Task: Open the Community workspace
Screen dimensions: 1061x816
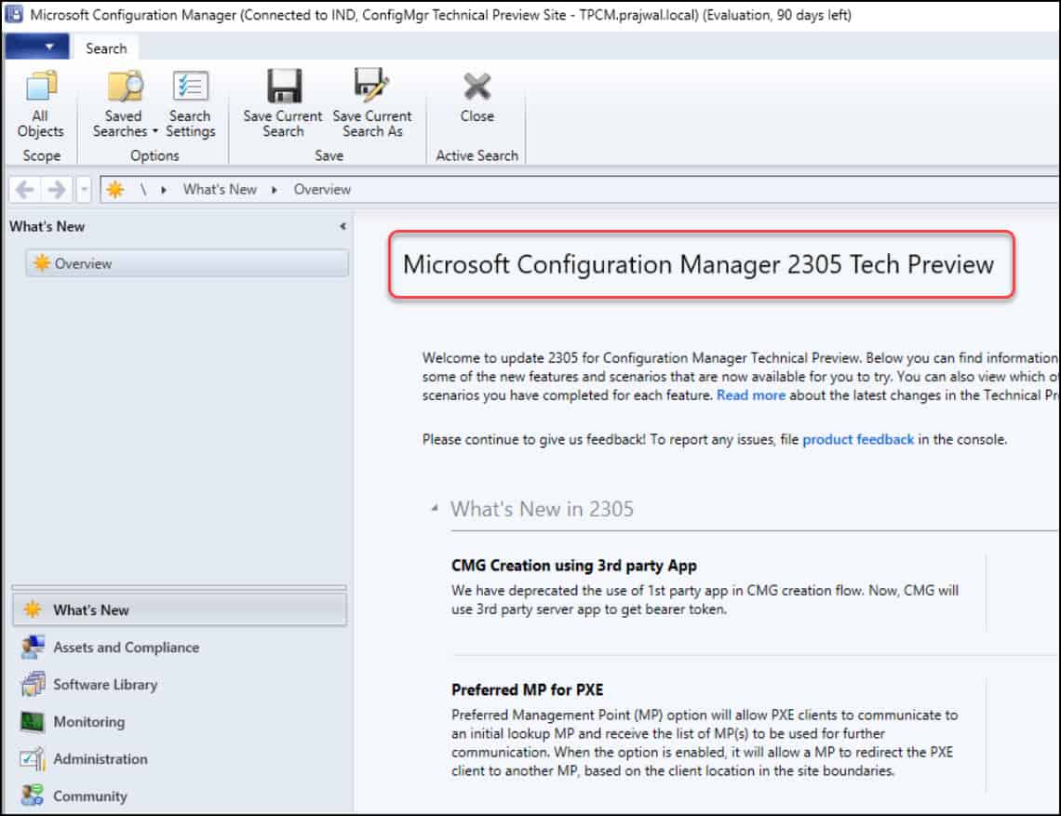Action: click(x=180, y=796)
